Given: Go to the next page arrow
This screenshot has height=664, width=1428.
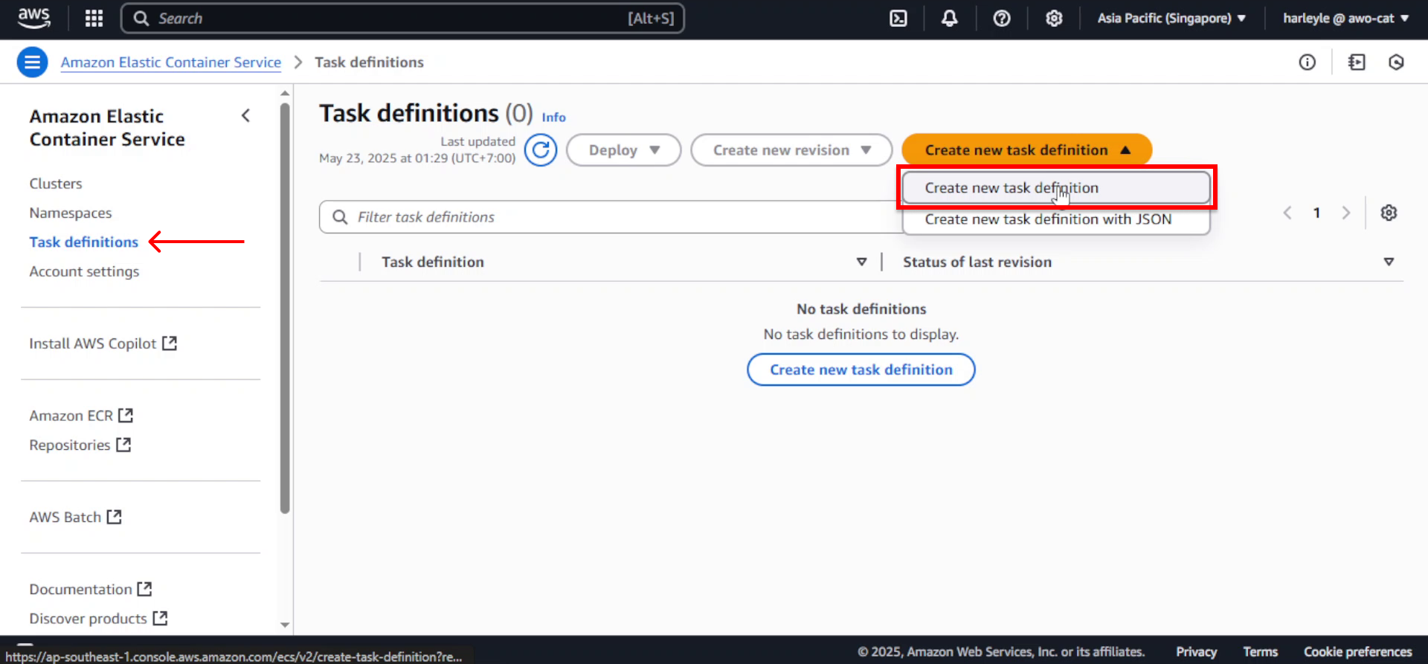Looking at the screenshot, I should point(1345,213).
